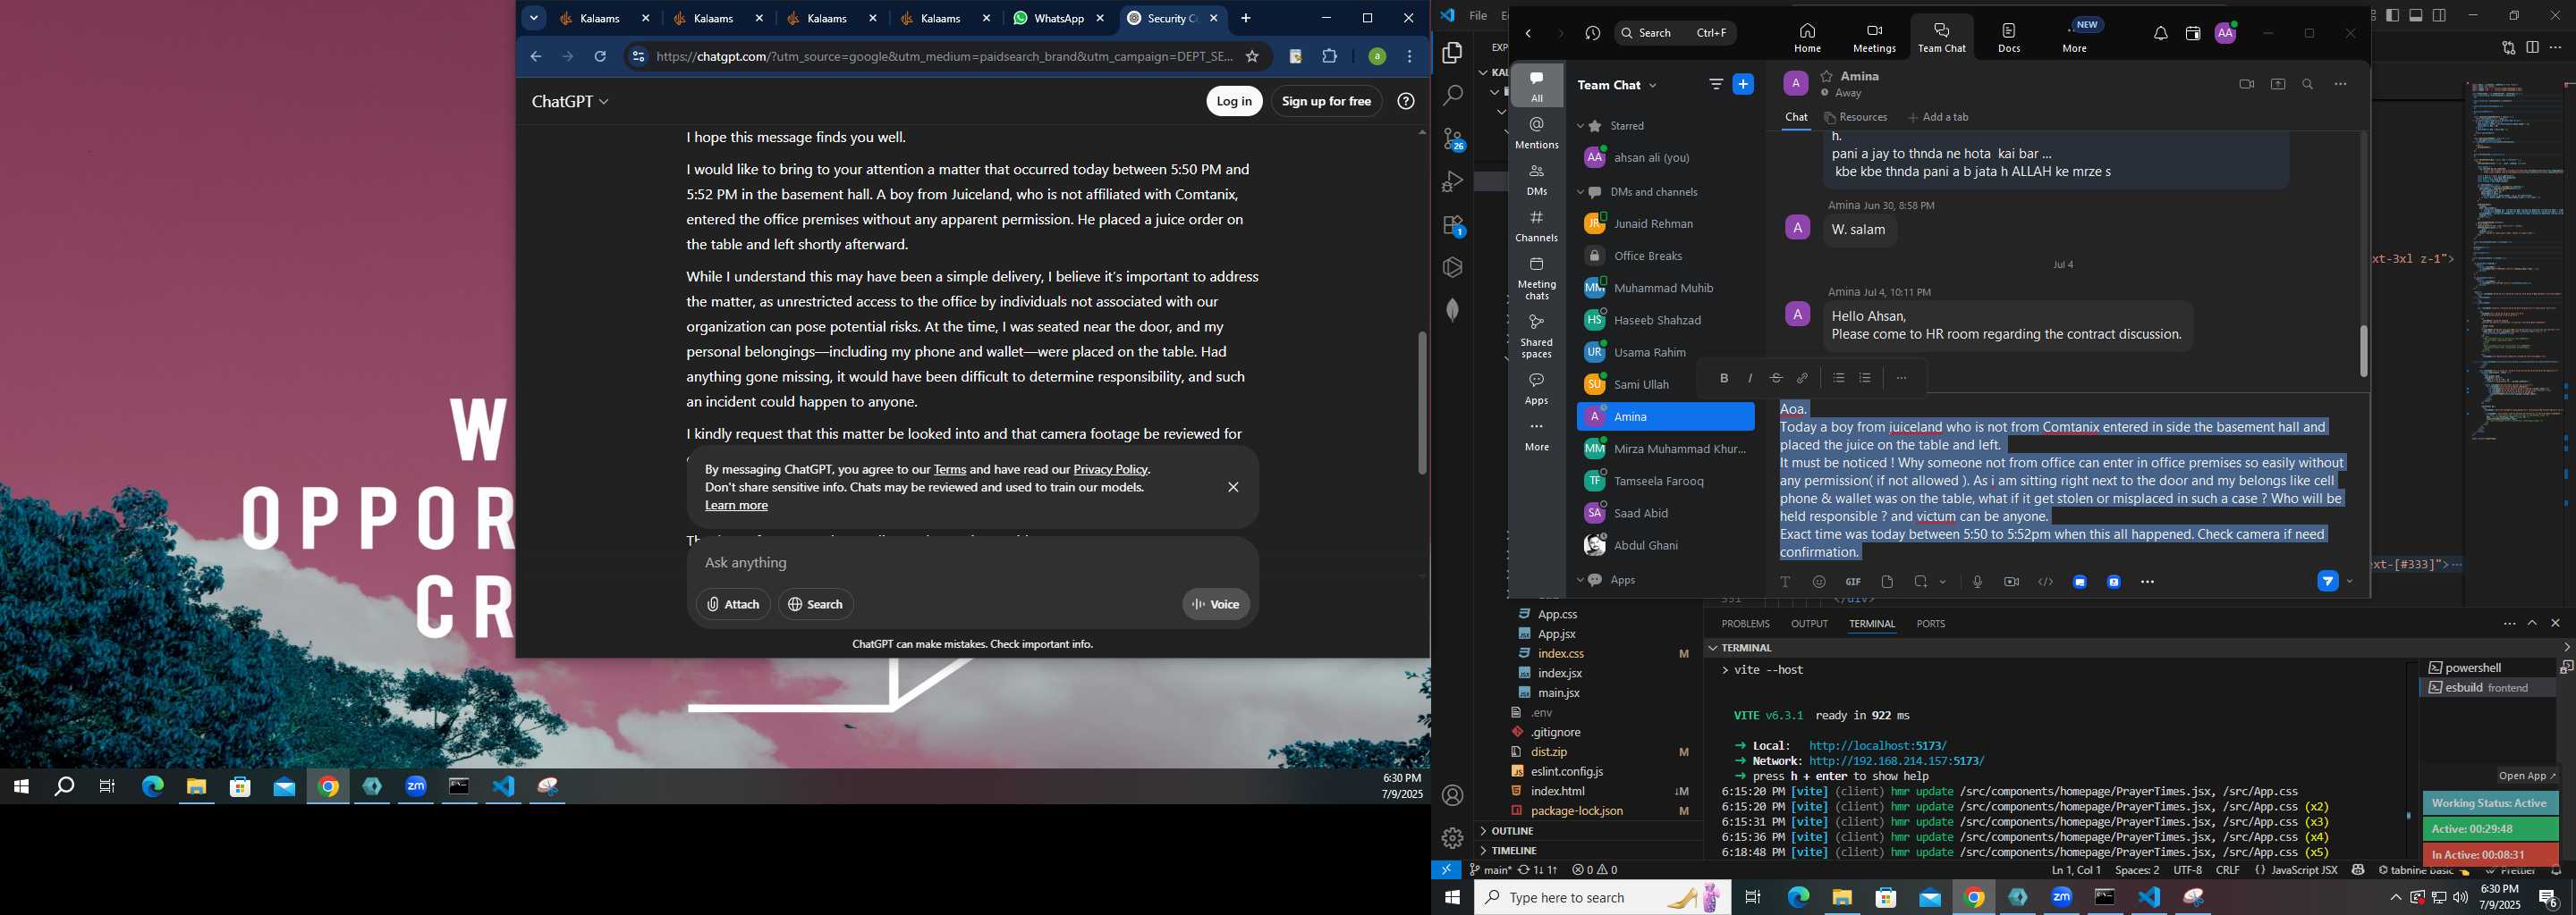Open the Search view in VS Code activity bar

(x=1452, y=96)
